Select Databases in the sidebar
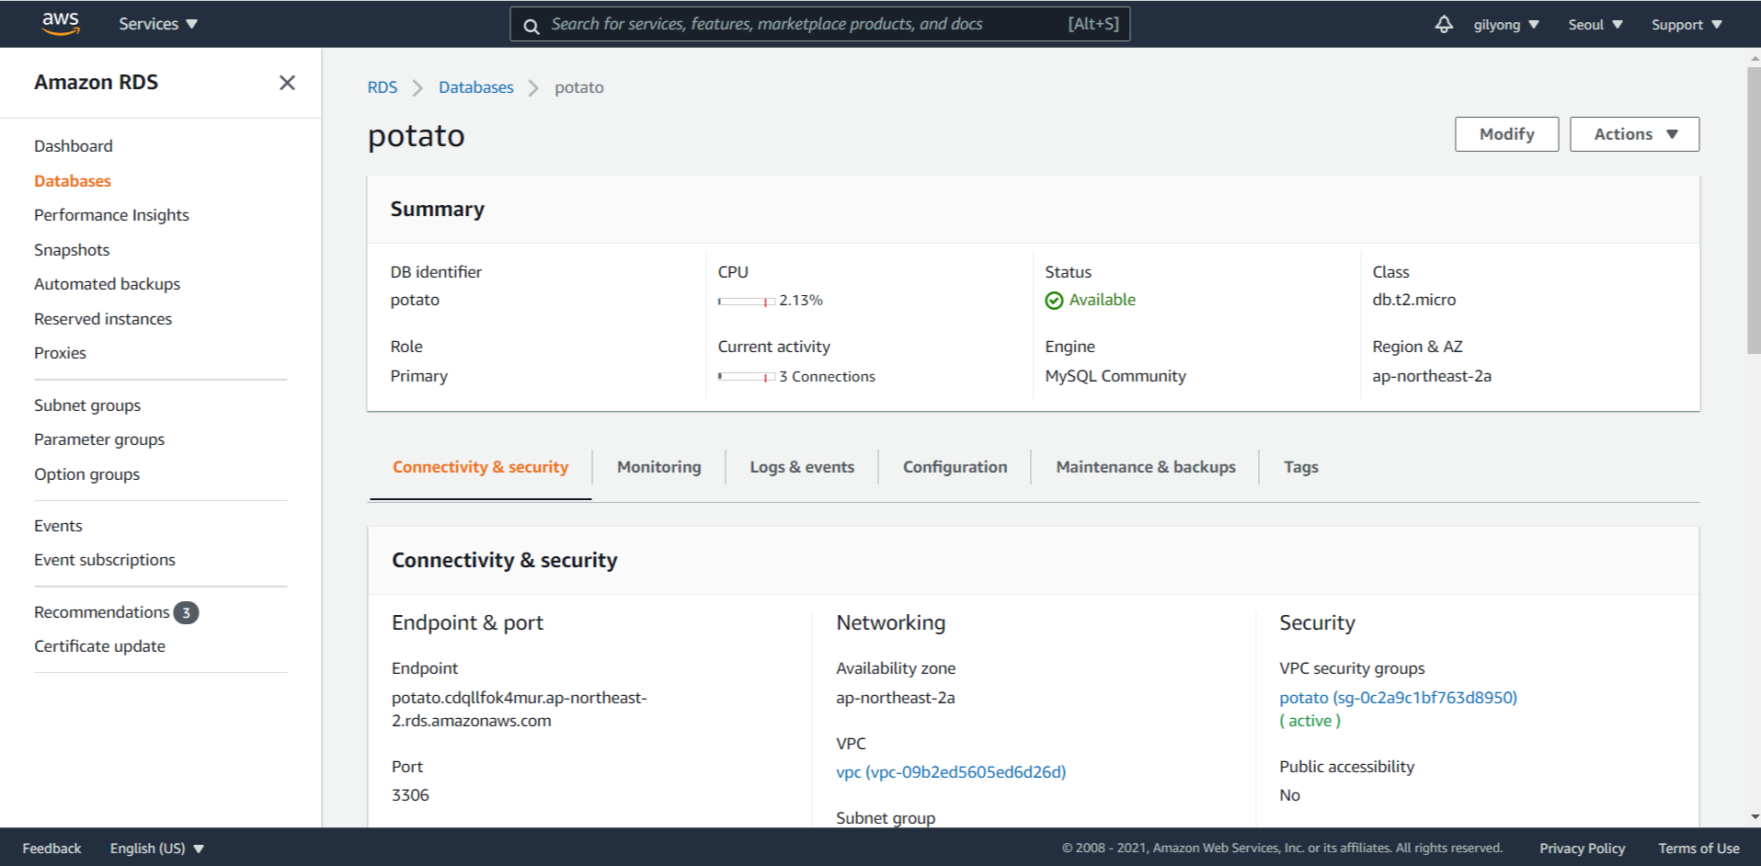This screenshot has width=1761, height=866. pyautogui.click(x=73, y=181)
